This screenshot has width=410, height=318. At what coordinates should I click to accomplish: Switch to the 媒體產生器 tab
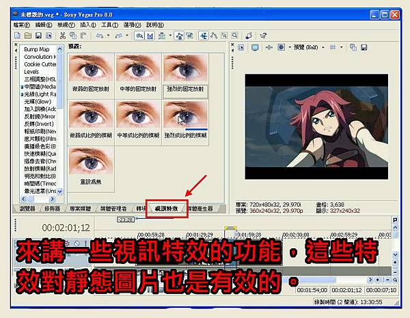200,209
